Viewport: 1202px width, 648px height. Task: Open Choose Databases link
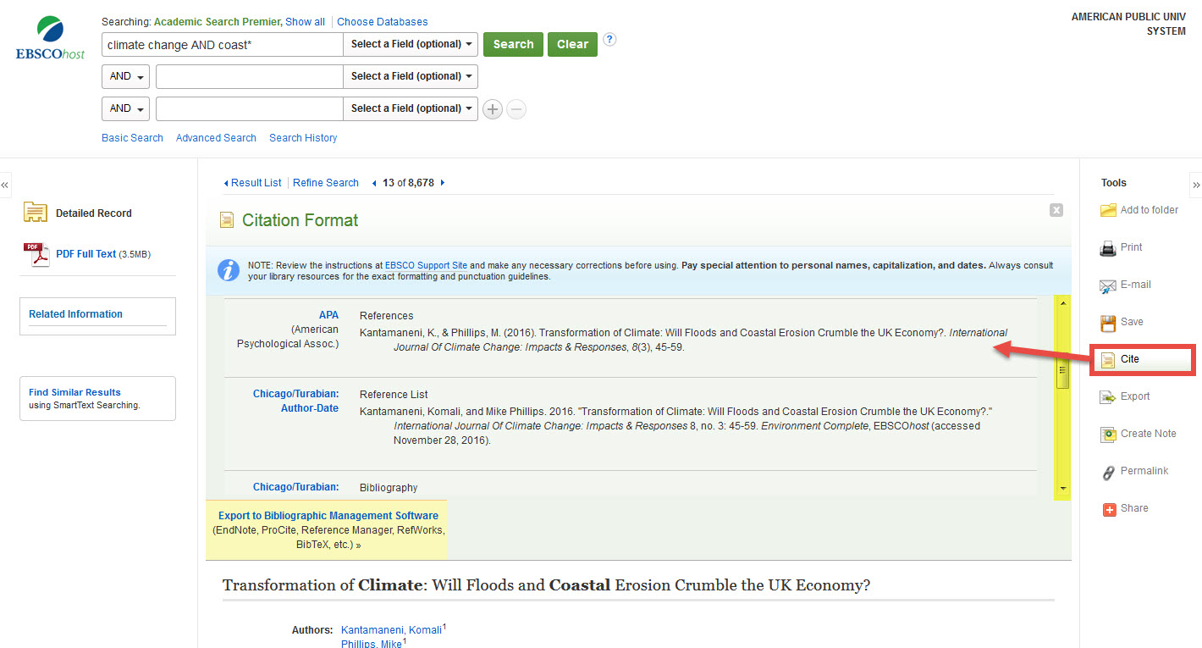click(383, 22)
